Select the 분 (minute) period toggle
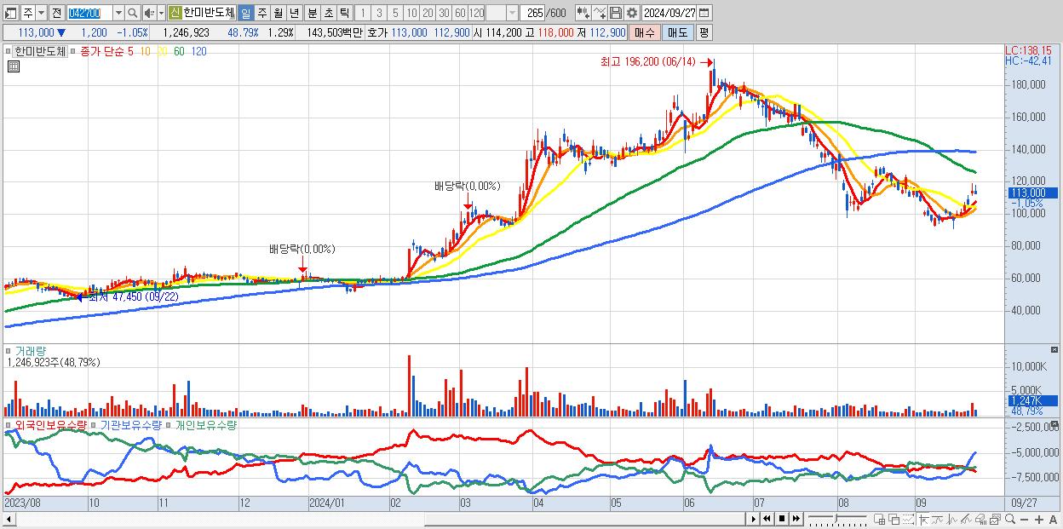Image resolution: width=1063 pixels, height=529 pixels. (312, 13)
